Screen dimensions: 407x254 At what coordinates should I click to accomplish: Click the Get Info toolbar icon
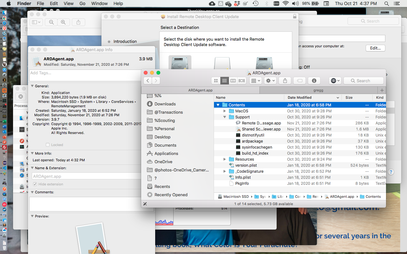click(x=314, y=81)
